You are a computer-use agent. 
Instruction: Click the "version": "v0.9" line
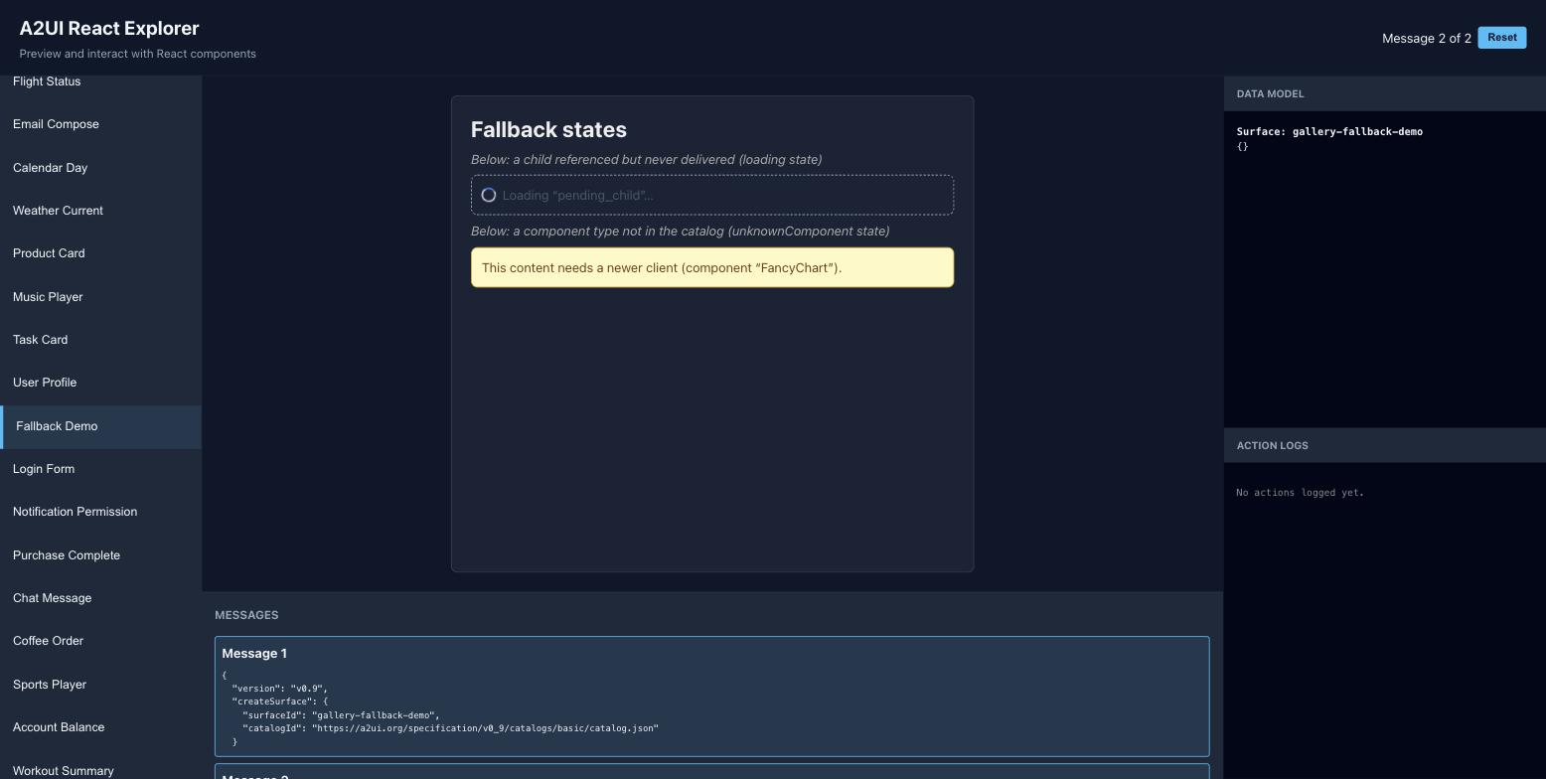coord(280,689)
